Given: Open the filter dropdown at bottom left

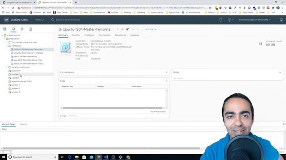Looking at the screenshot, I should pyautogui.click(x=6, y=152).
